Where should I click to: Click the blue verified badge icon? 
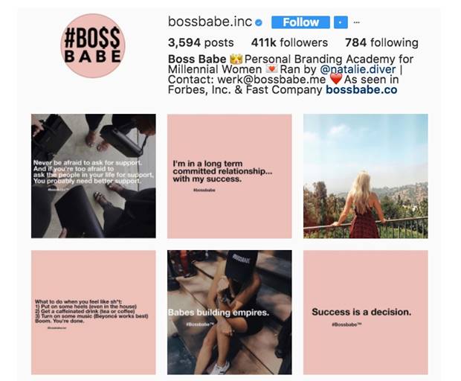pyautogui.click(x=259, y=22)
